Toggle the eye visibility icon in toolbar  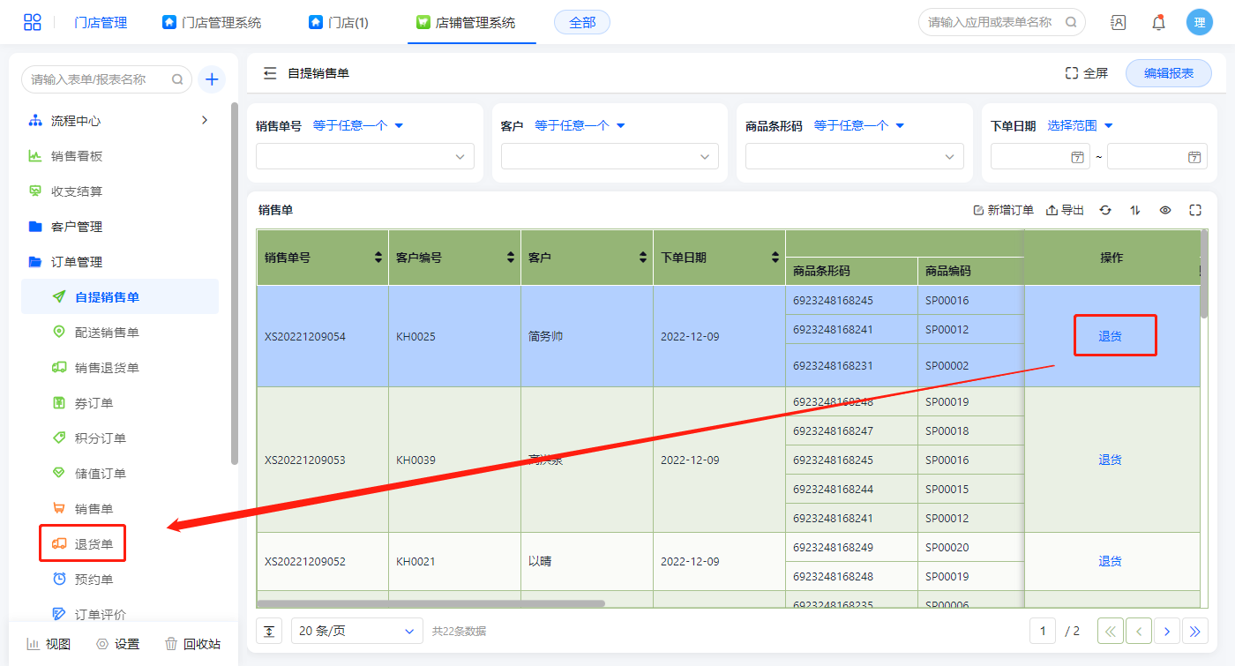point(1165,210)
